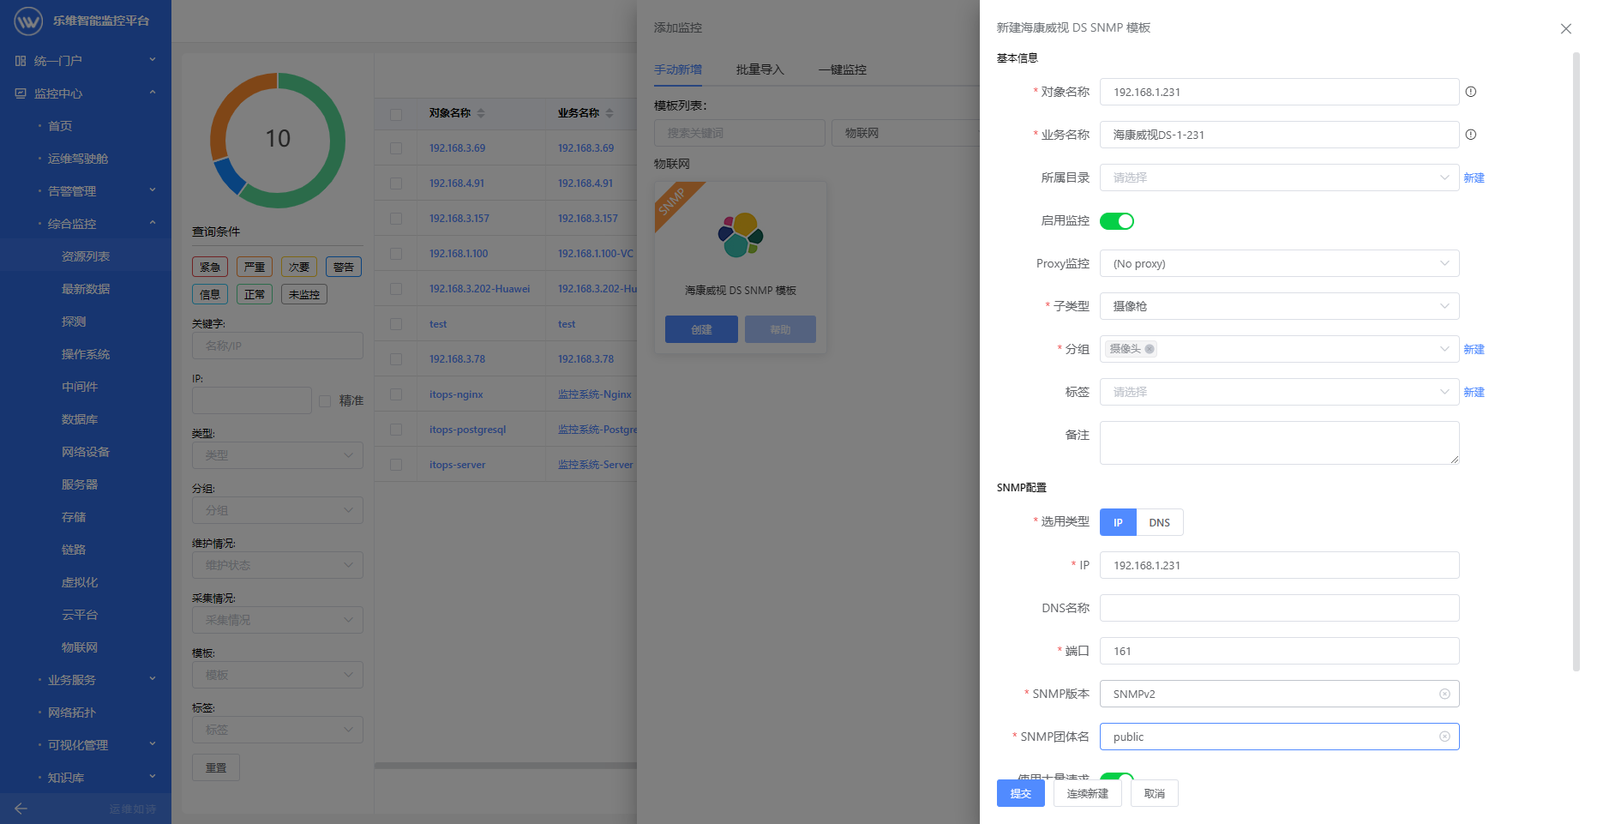Click the 新建 link beside 标签
Viewport: 1597px width, 824px height.
tap(1474, 392)
